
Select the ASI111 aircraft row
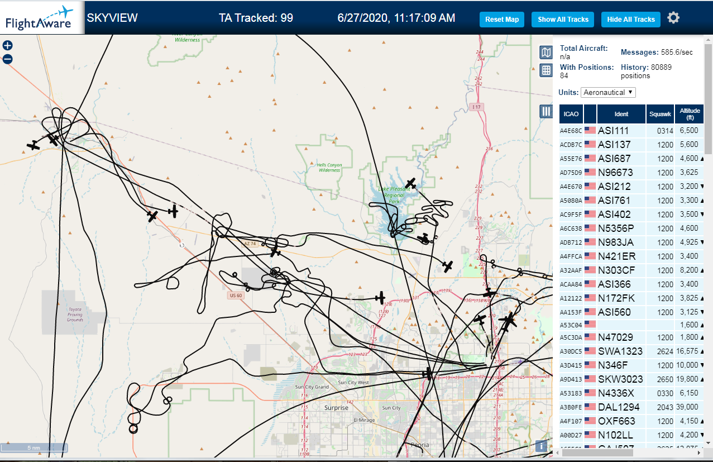click(632, 131)
